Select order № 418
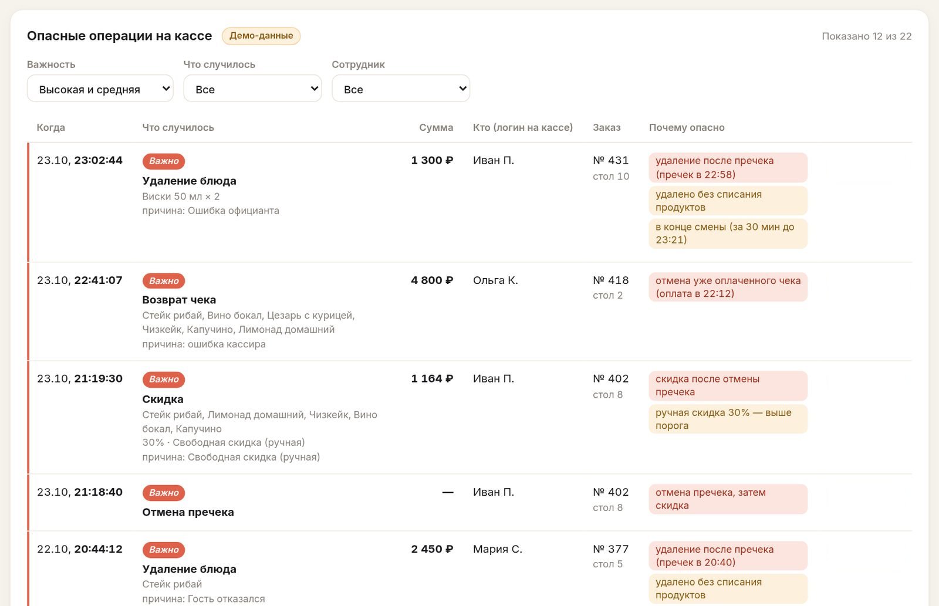The image size is (939, 606). (x=611, y=280)
